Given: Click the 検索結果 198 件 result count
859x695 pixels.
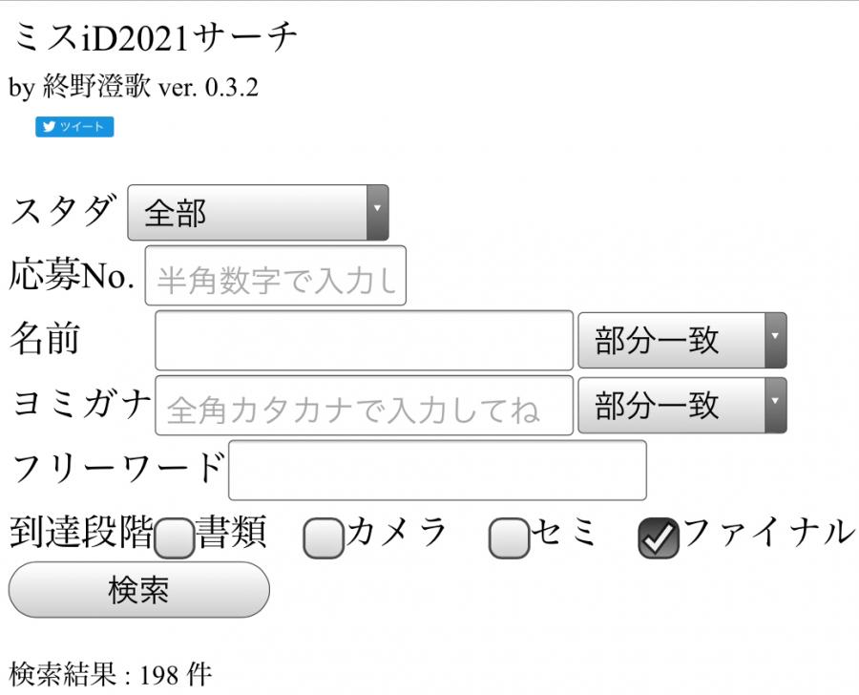Looking at the screenshot, I should pos(111,675).
